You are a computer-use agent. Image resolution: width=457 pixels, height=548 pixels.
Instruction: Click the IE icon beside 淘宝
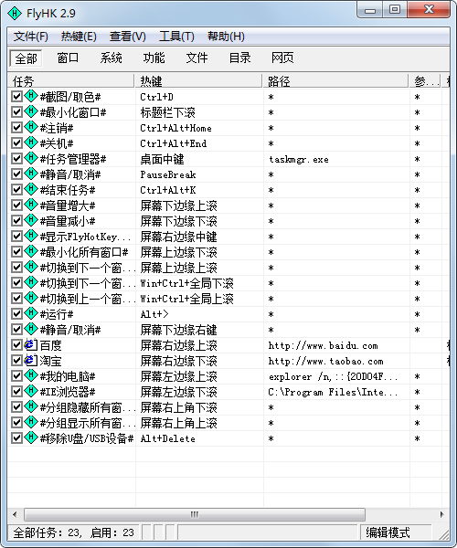click(x=31, y=361)
